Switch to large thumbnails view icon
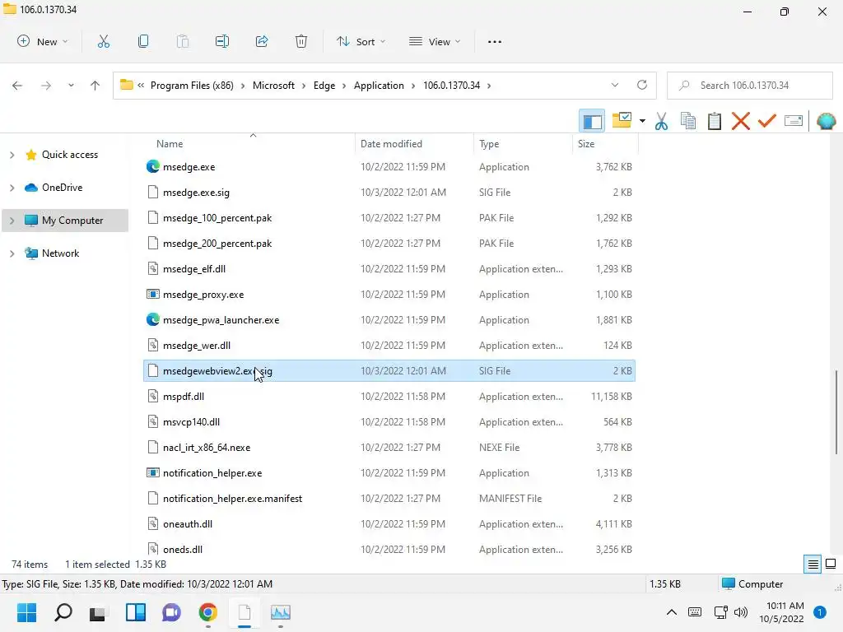Screen dimensions: 843x632 click(x=831, y=564)
